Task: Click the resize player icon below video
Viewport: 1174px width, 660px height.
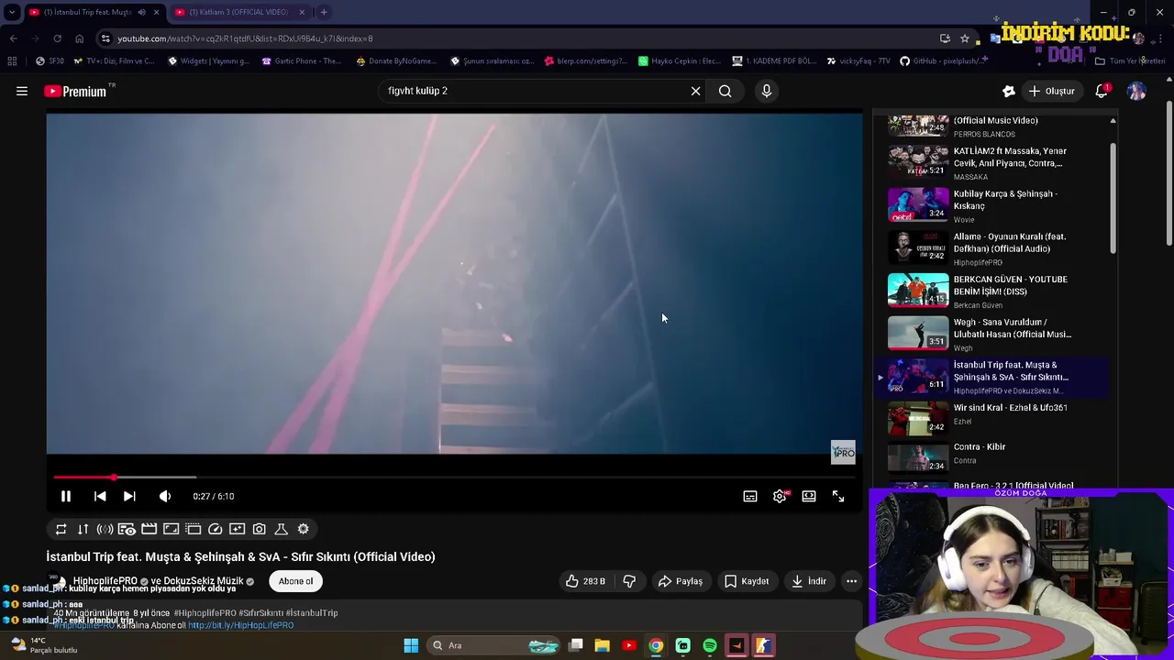Action: (x=171, y=529)
